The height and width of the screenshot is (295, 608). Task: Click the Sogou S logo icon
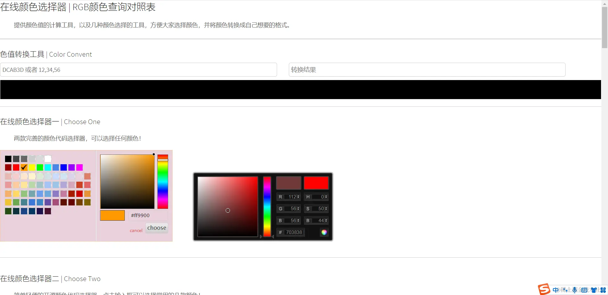pos(544,289)
